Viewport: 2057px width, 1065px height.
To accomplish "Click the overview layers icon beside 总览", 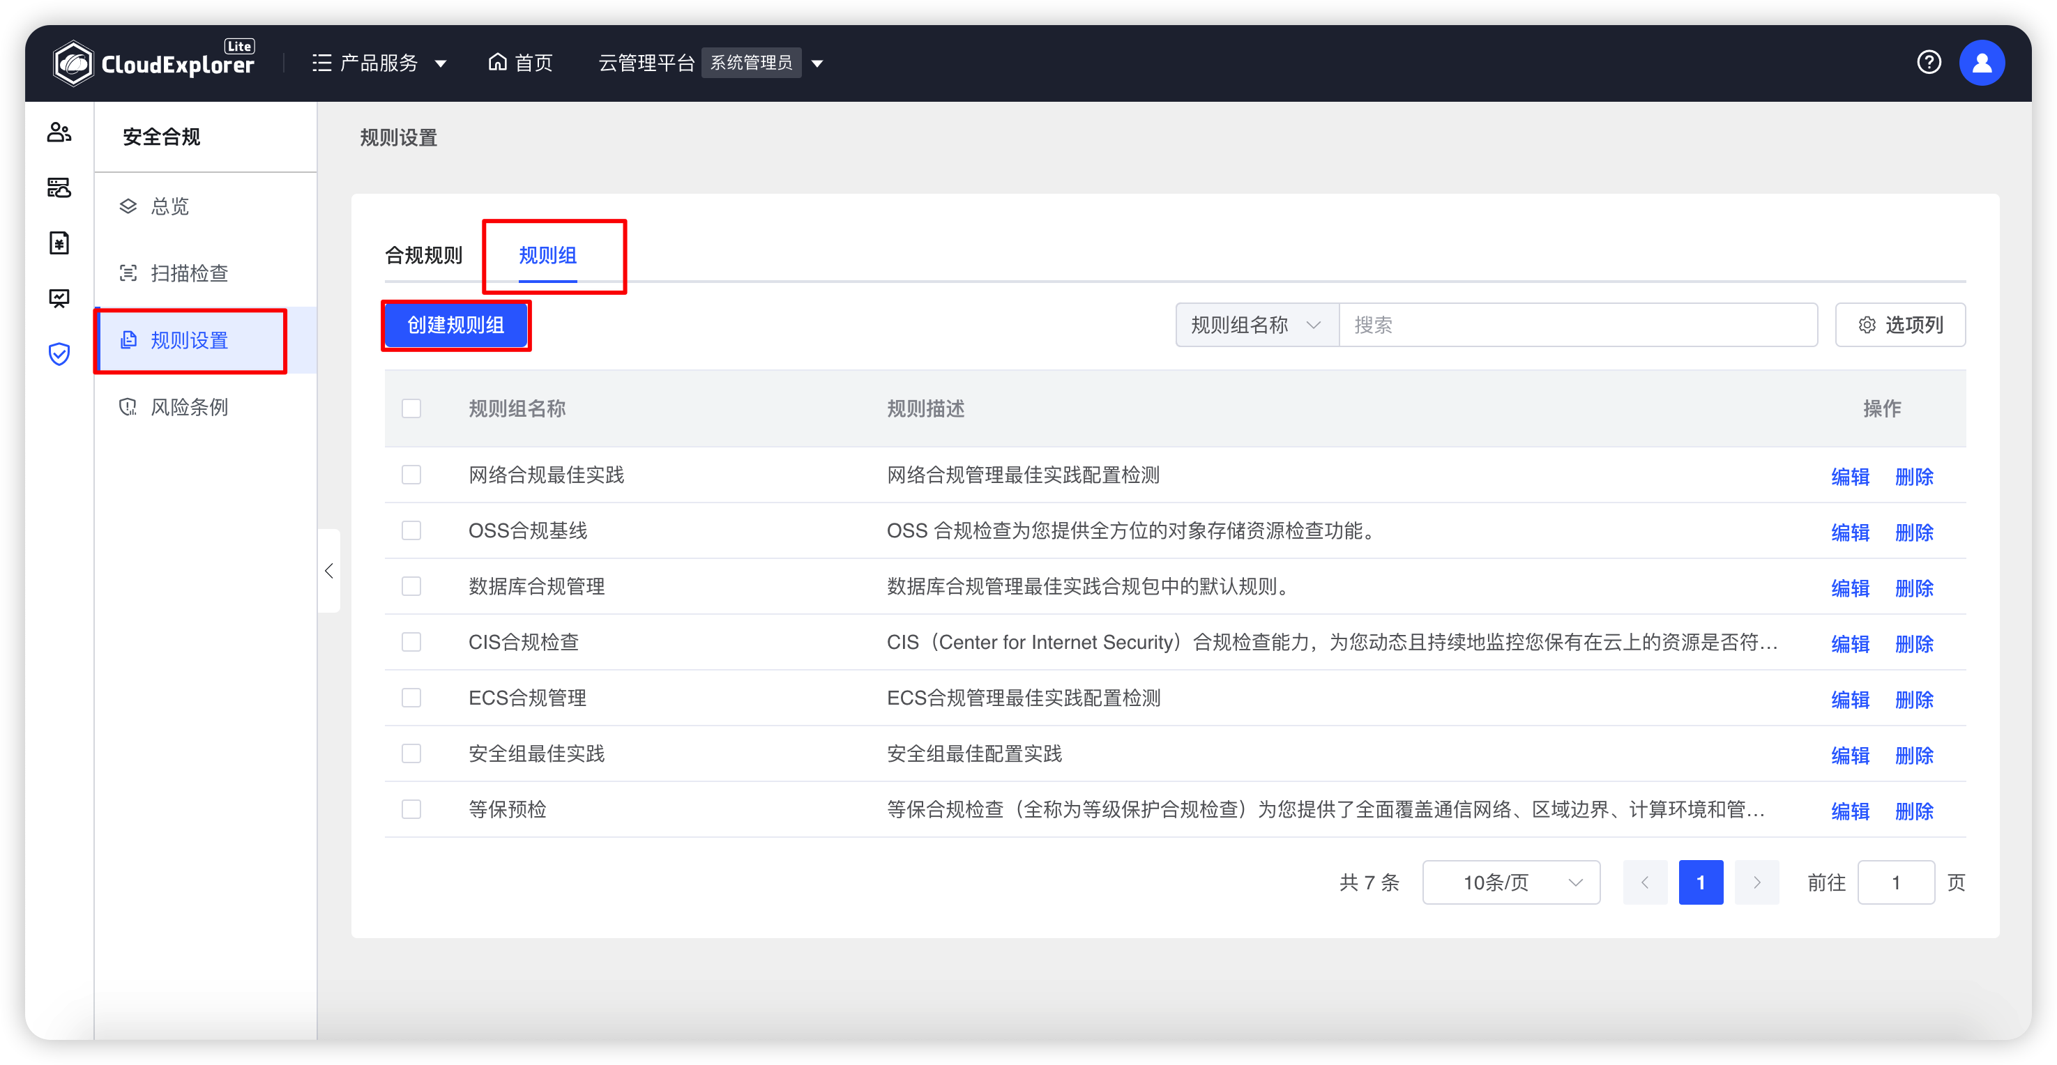I will point(128,206).
